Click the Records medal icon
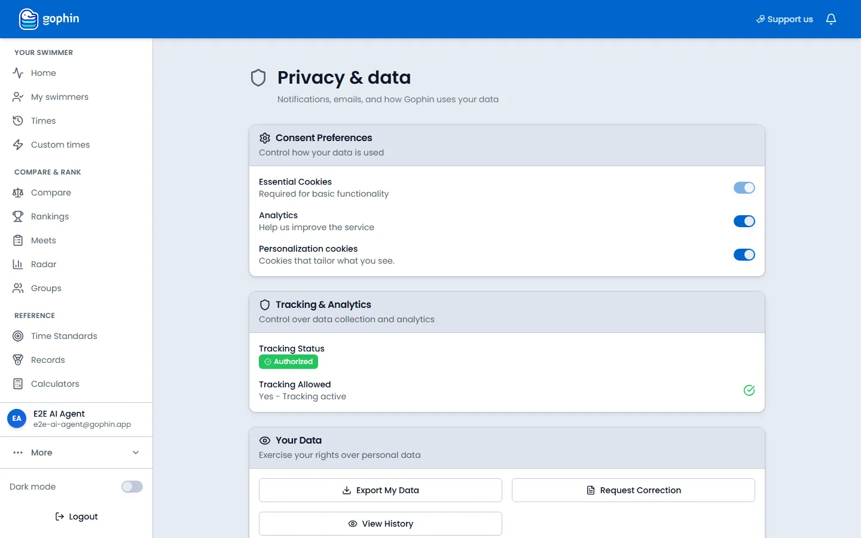Viewport: 861px width, 538px height. (x=18, y=360)
